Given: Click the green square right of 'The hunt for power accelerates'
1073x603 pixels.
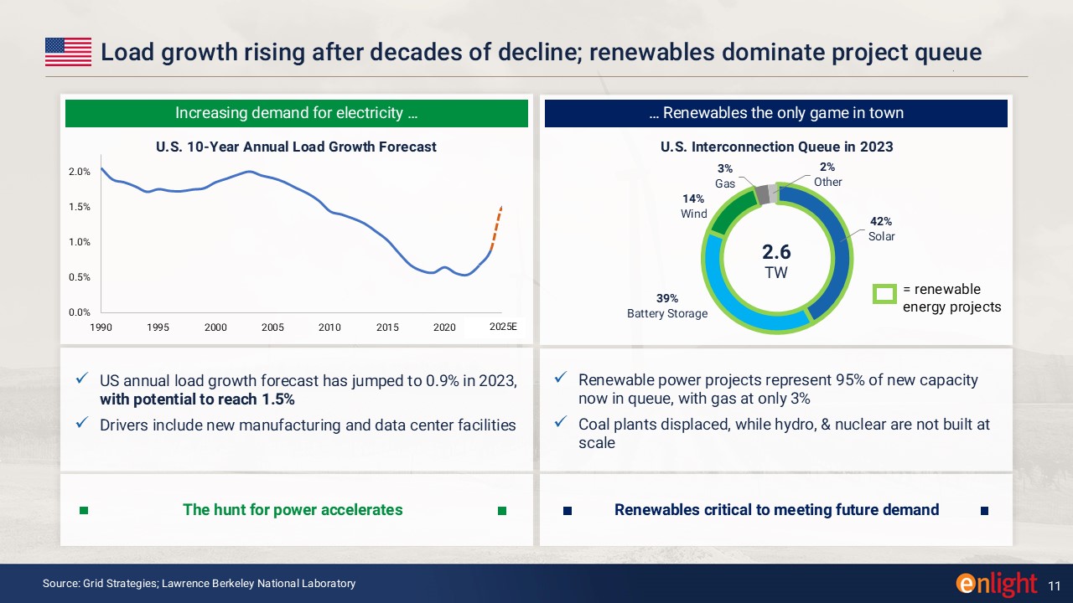Looking at the screenshot, I should tap(502, 511).
